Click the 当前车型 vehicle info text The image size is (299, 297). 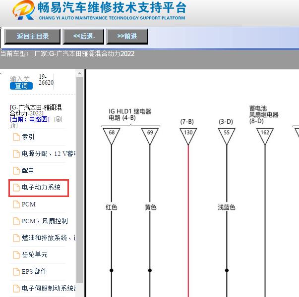click(67, 53)
